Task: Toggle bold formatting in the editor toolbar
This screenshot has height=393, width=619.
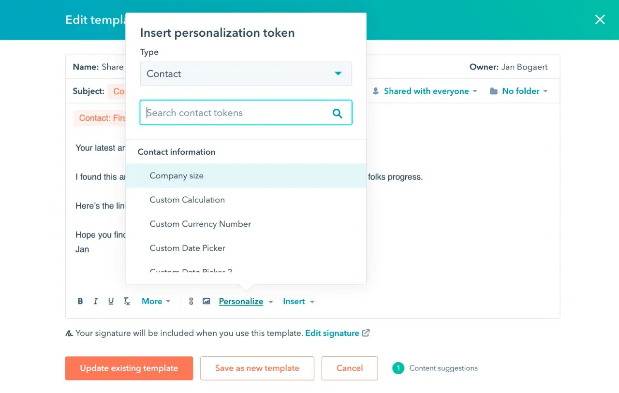Action: coord(80,301)
